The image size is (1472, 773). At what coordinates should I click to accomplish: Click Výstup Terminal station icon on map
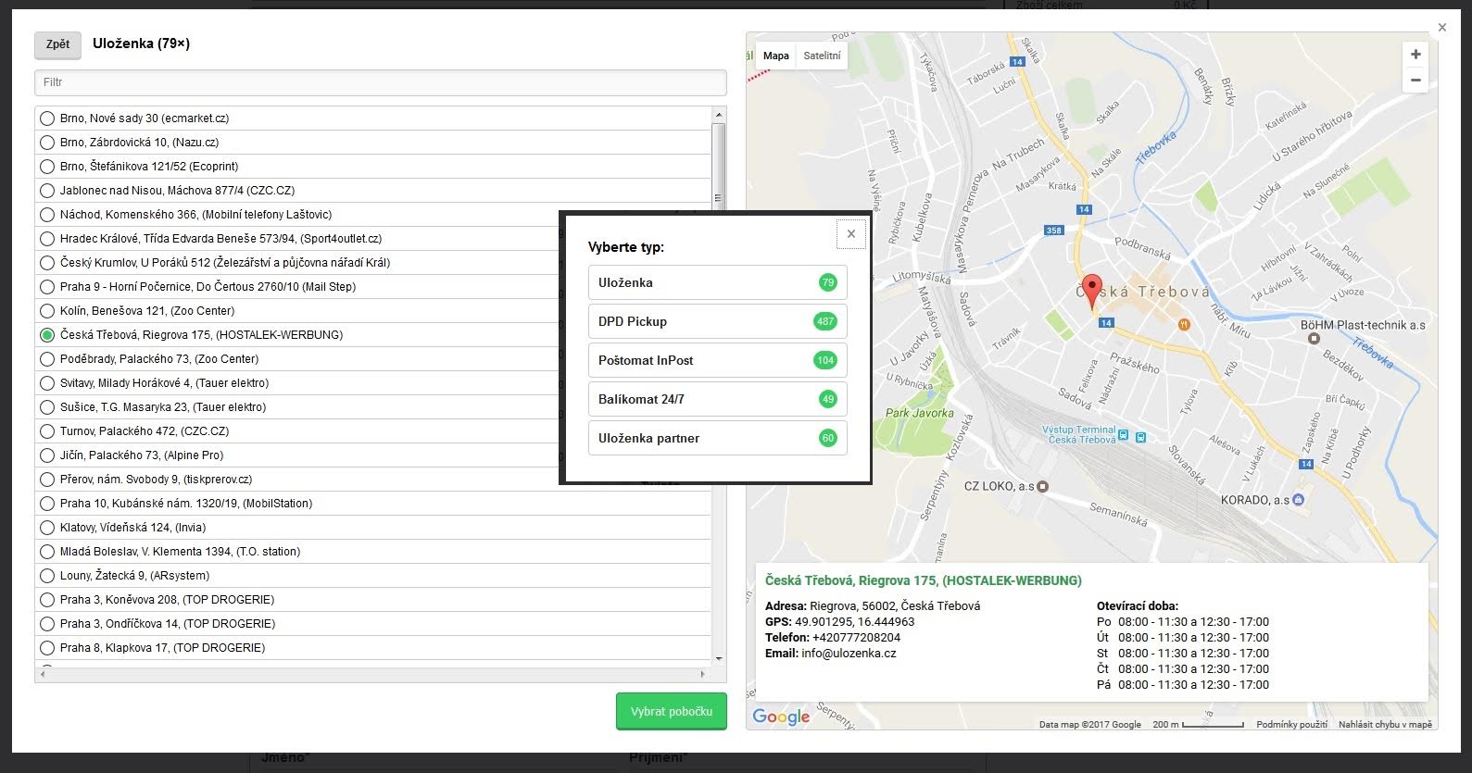pos(1123,435)
